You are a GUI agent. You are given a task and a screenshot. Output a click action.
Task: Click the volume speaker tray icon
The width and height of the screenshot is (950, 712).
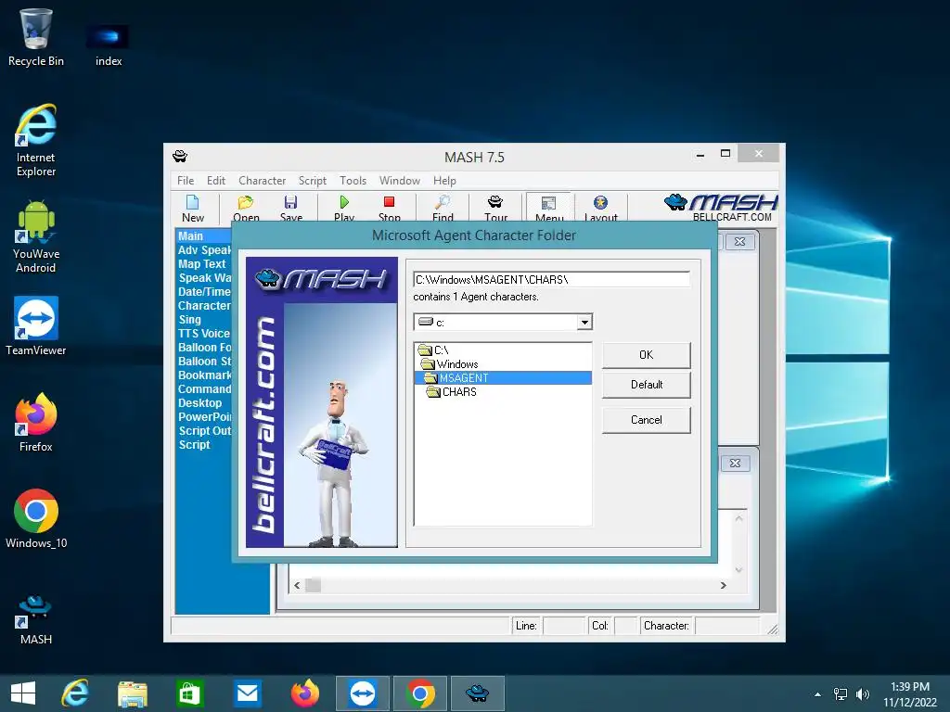[862, 694]
